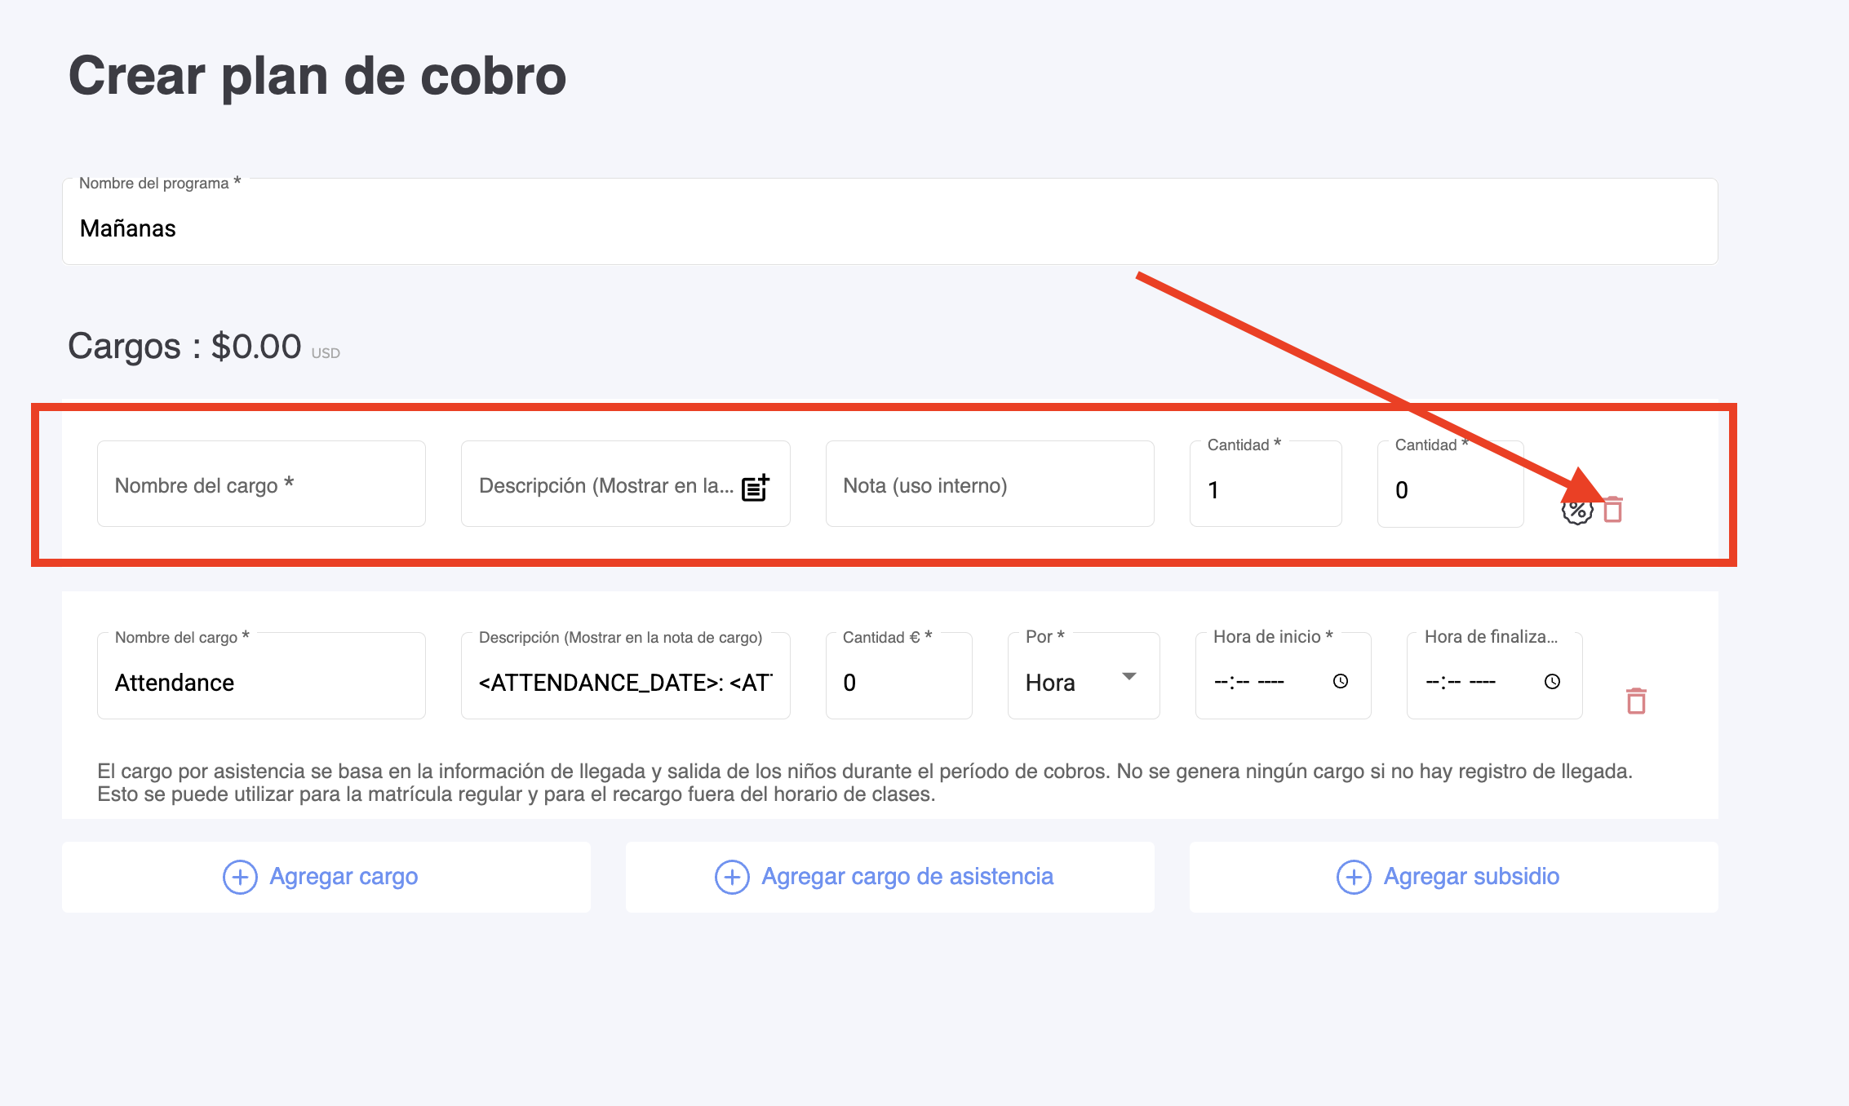Open the clock picker for Hora de inicio
Screen dimensions: 1849x1106
coord(1340,681)
